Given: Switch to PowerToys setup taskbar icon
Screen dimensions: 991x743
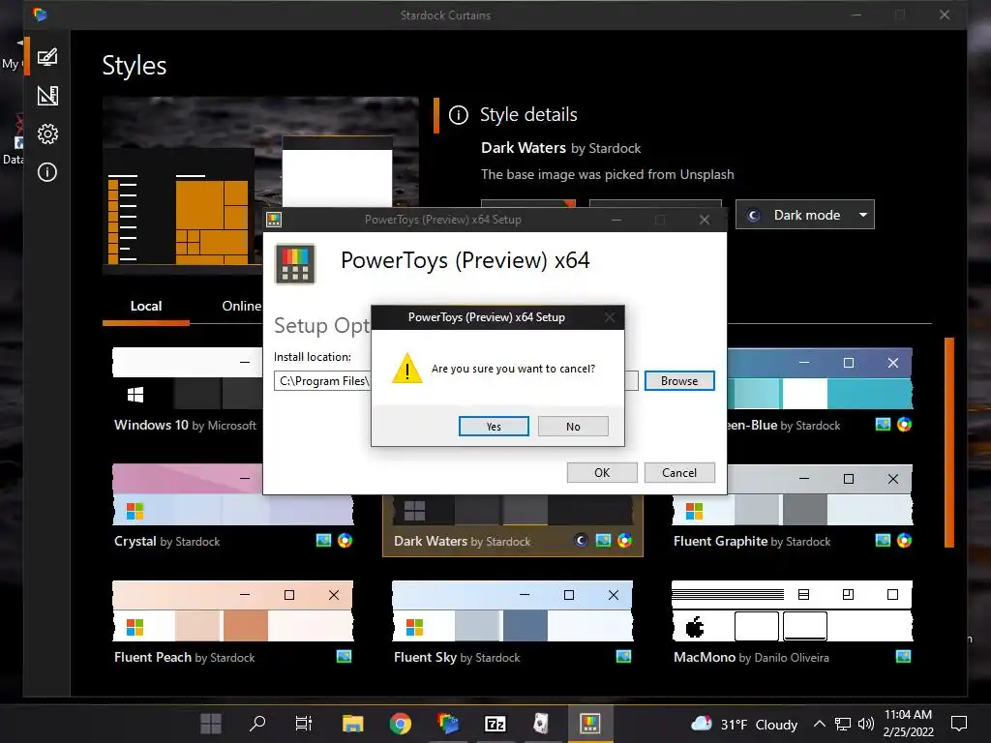Looking at the screenshot, I should coord(589,724).
